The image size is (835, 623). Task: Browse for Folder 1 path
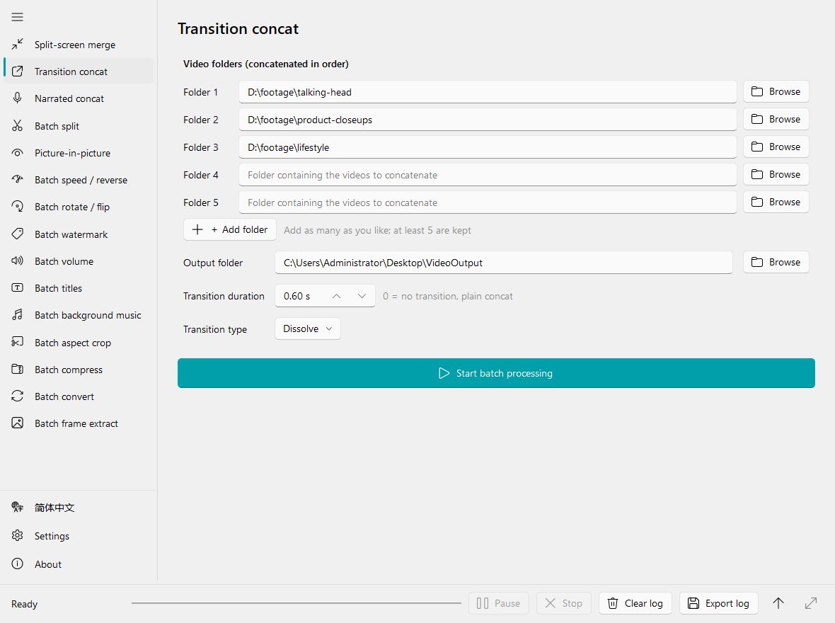click(776, 91)
